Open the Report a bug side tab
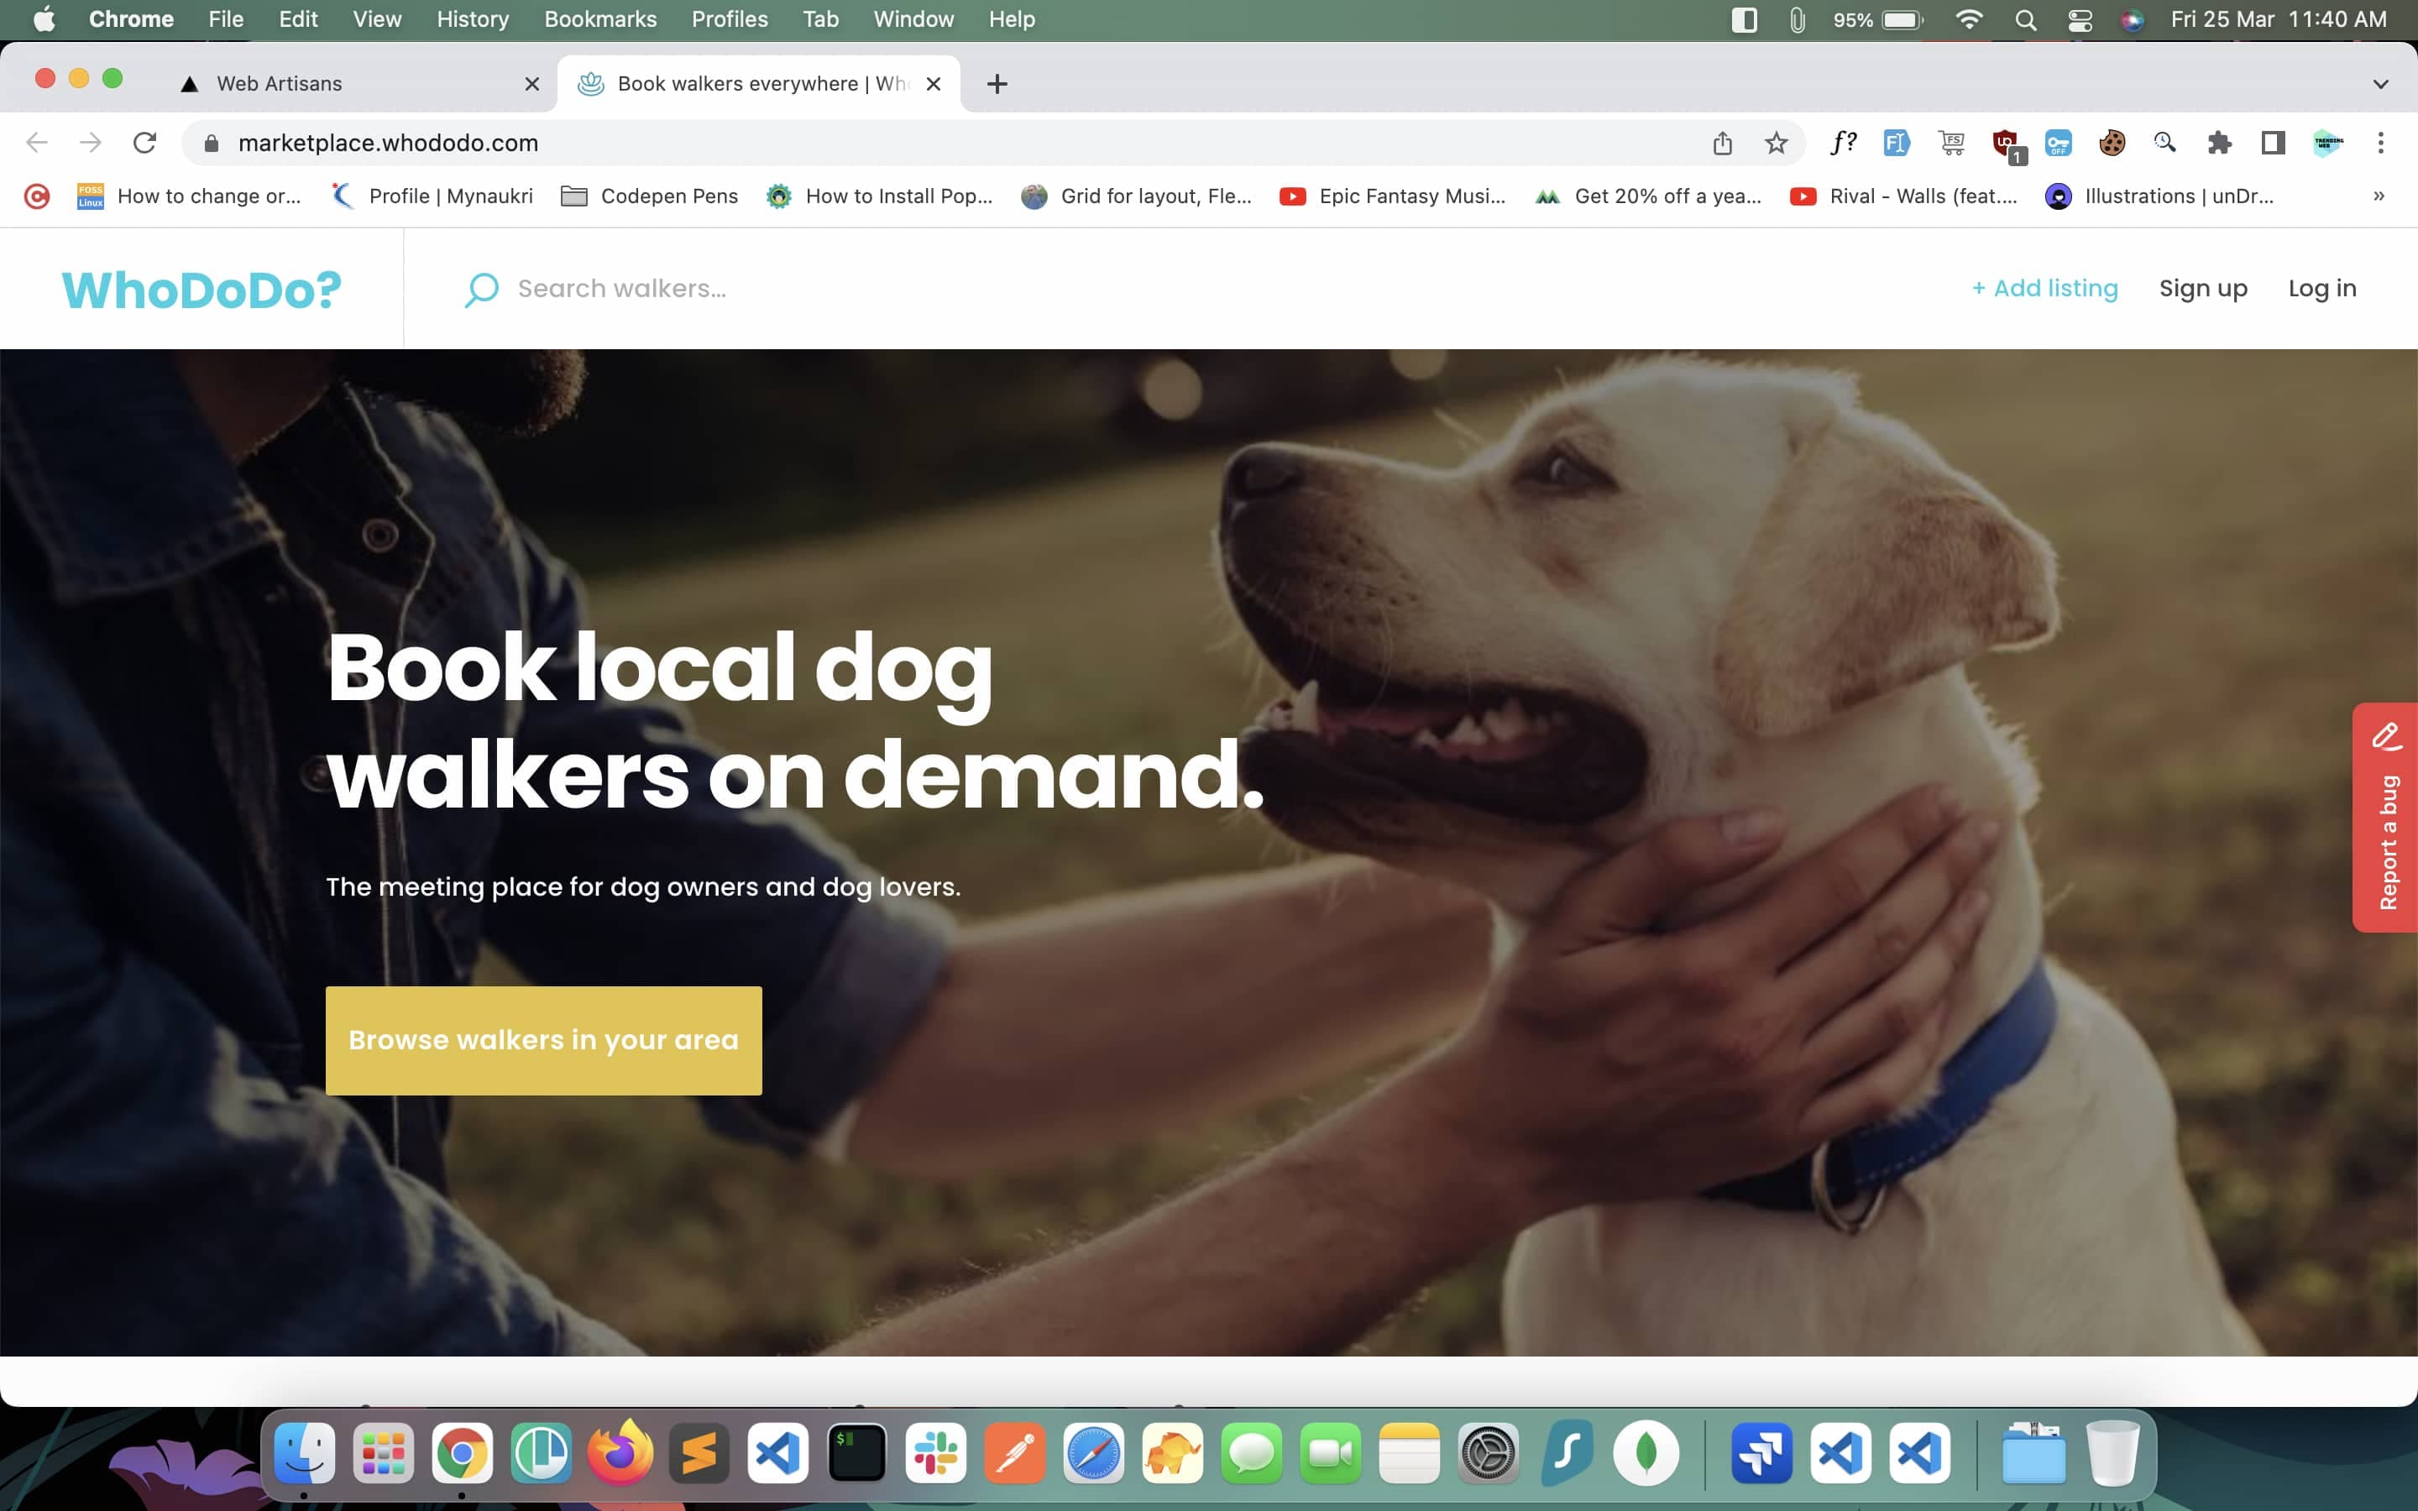This screenshot has width=2418, height=1511. 2387,818
